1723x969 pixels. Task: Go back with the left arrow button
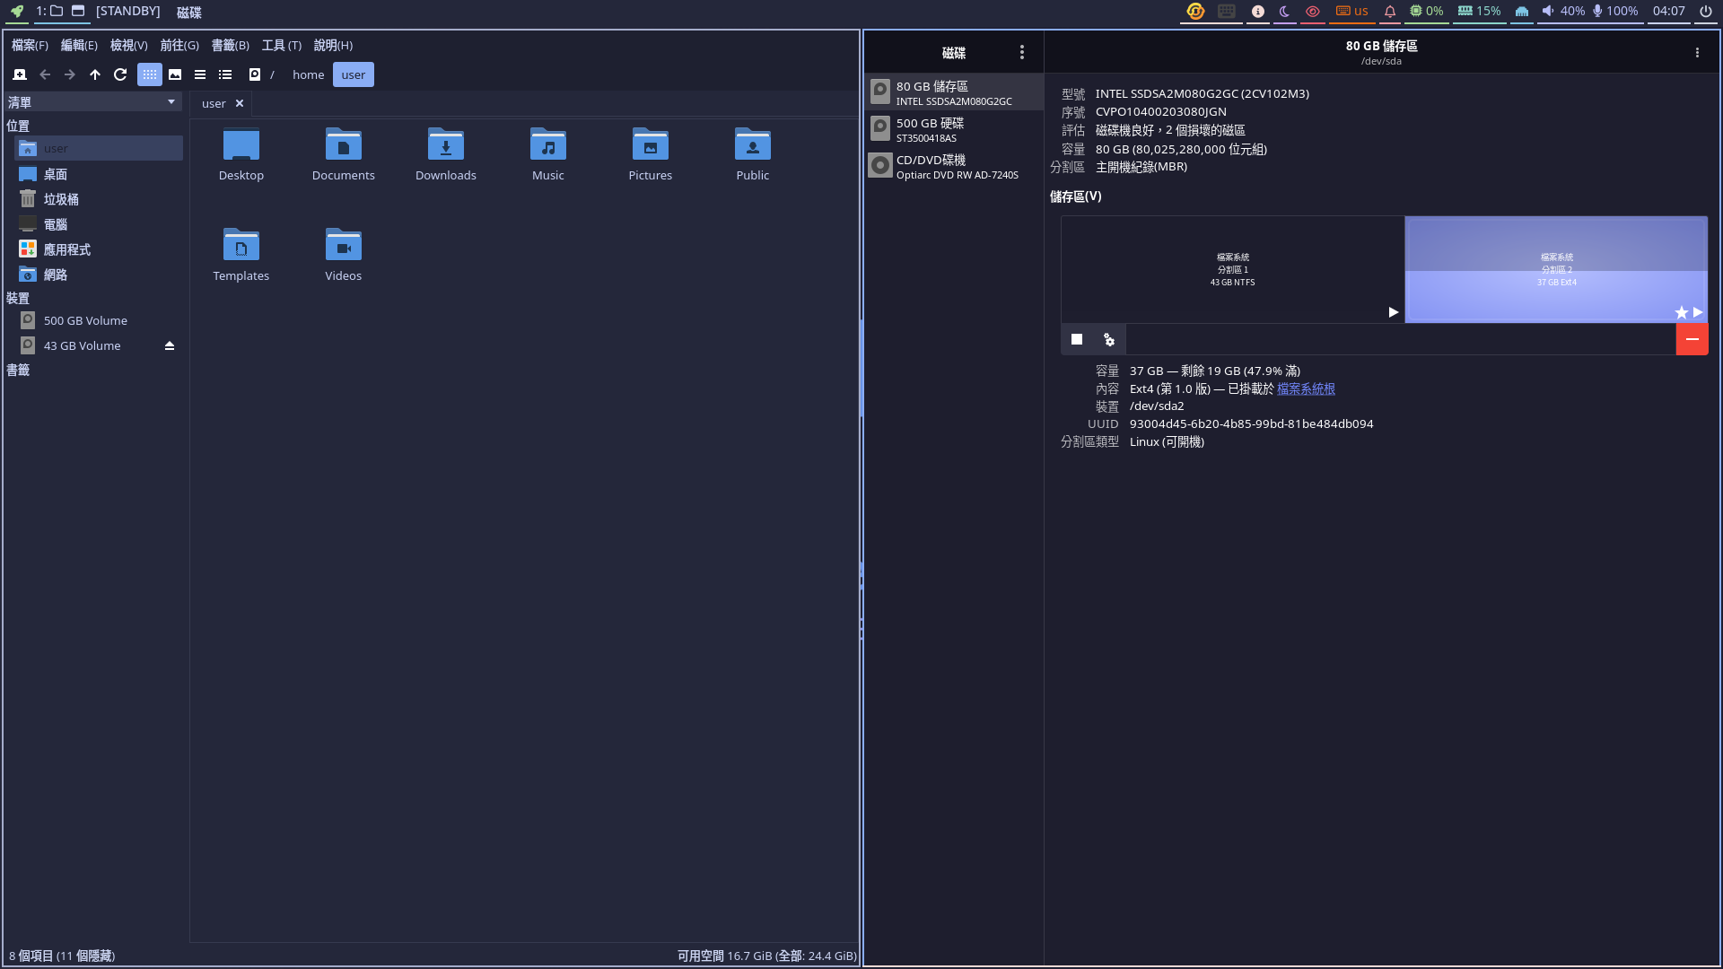[45, 74]
